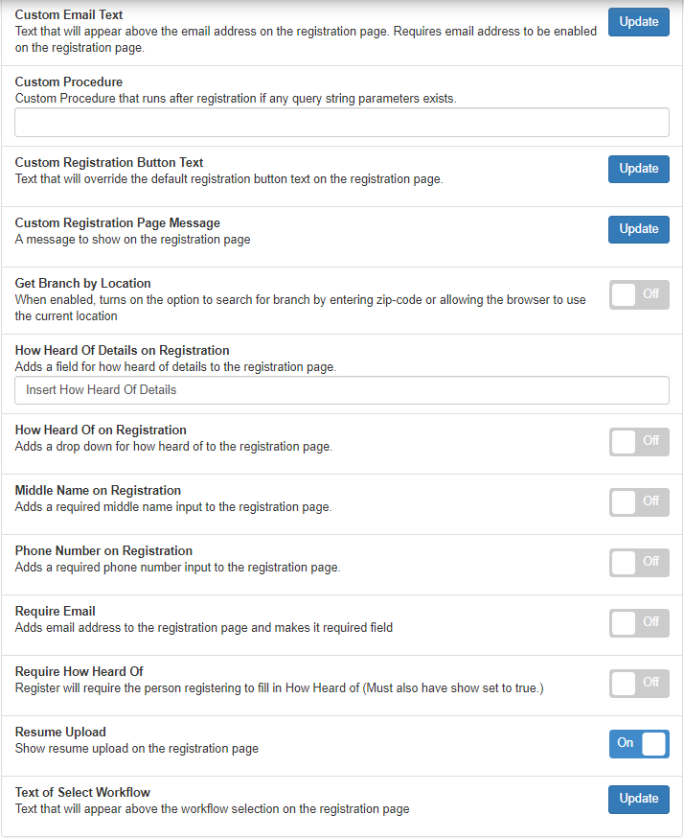Click inside the Custom Procedure text field
The width and height of the screenshot is (684, 838).
tap(341, 122)
